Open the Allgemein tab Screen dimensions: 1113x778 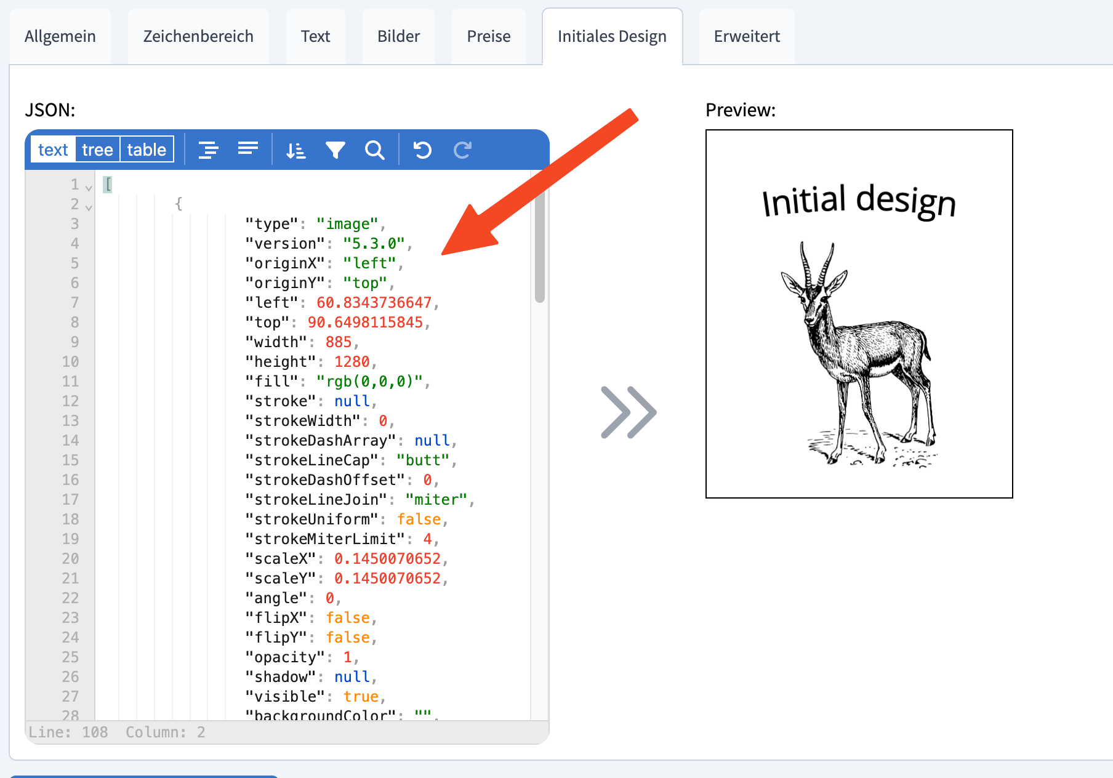pyautogui.click(x=60, y=36)
